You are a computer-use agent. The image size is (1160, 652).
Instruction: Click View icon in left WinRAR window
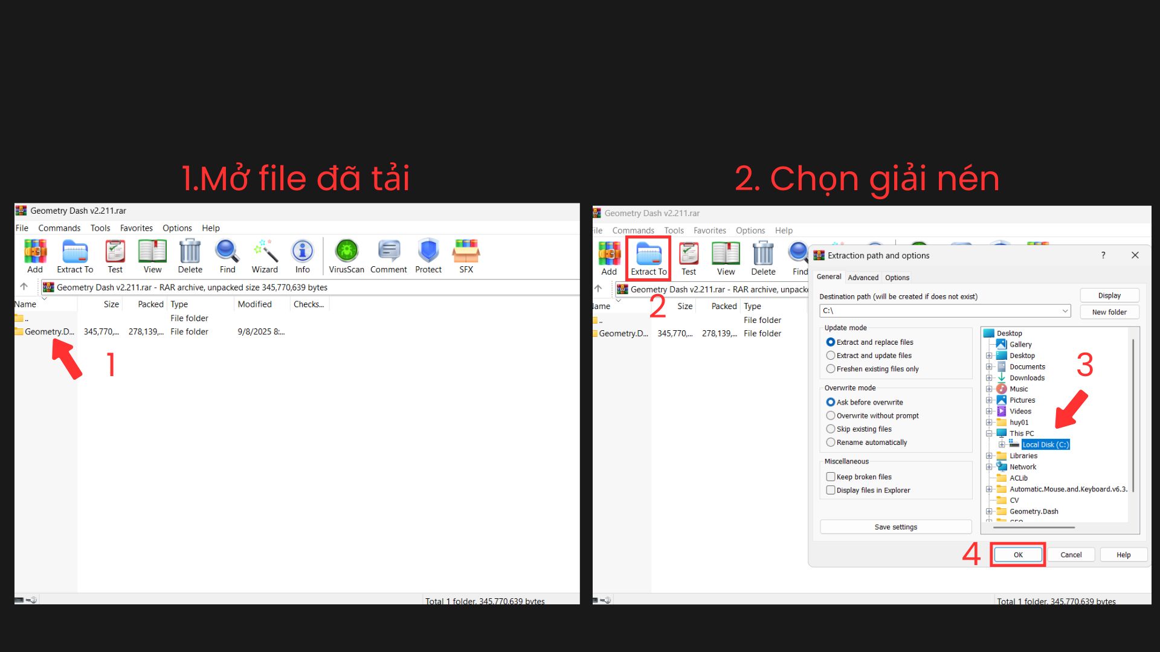tap(152, 256)
